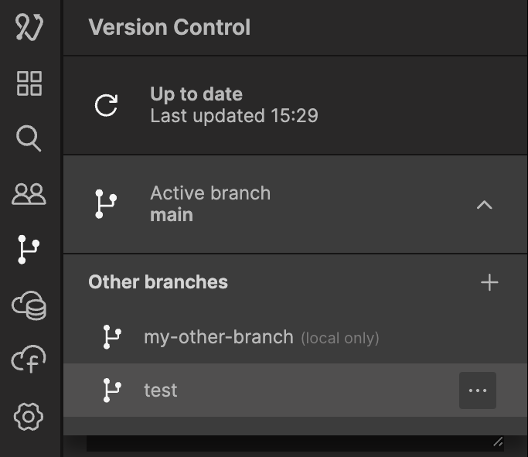528x457 pixels.
Task: Click branch icon next to my-other-branch
Action: (x=112, y=337)
